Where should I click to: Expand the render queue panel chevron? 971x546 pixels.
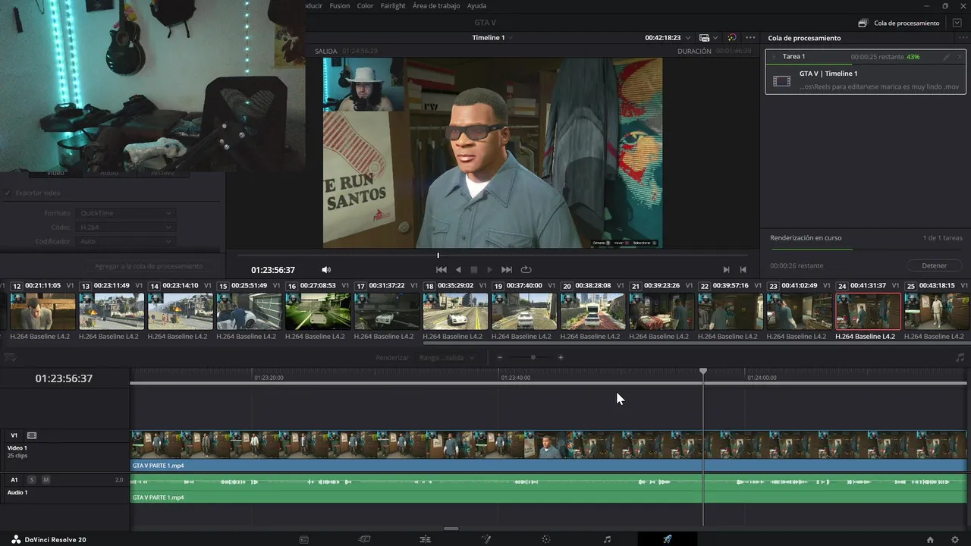tap(957, 24)
